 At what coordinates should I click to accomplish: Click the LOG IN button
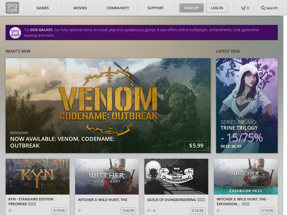[x=217, y=8]
